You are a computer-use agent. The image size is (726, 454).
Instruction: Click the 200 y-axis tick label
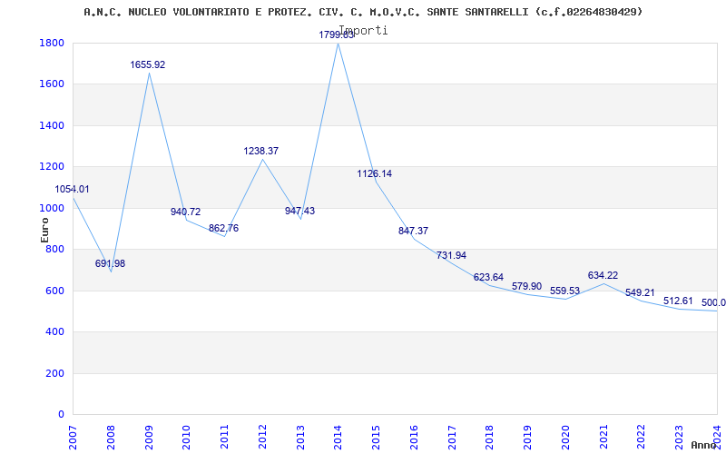(x=55, y=373)
